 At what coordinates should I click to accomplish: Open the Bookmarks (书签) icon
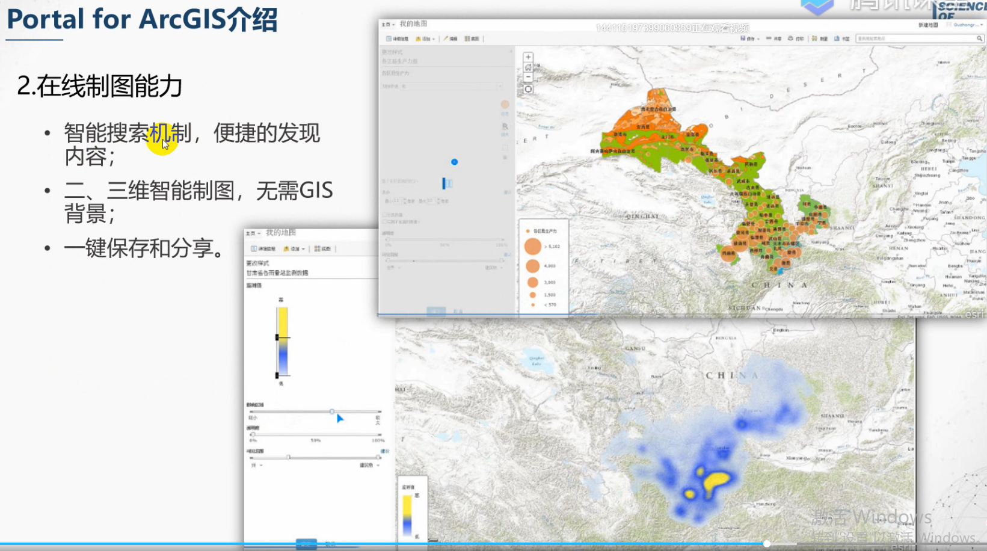click(x=837, y=38)
